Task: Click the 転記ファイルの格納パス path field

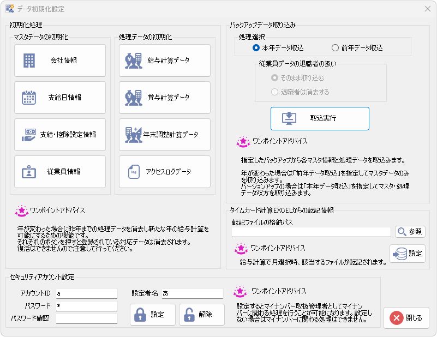Action: (x=311, y=232)
